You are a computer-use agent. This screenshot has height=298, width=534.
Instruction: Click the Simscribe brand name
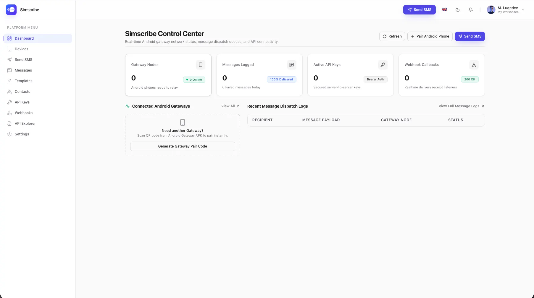pyautogui.click(x=30, y=10)
